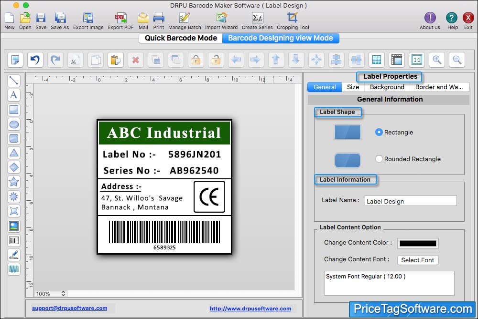Select the CE mark on the label

coord(209,197)
